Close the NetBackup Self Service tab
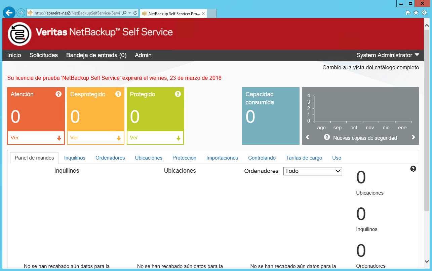This screenshot has height=271, width=432. click(x=203, y=14)
